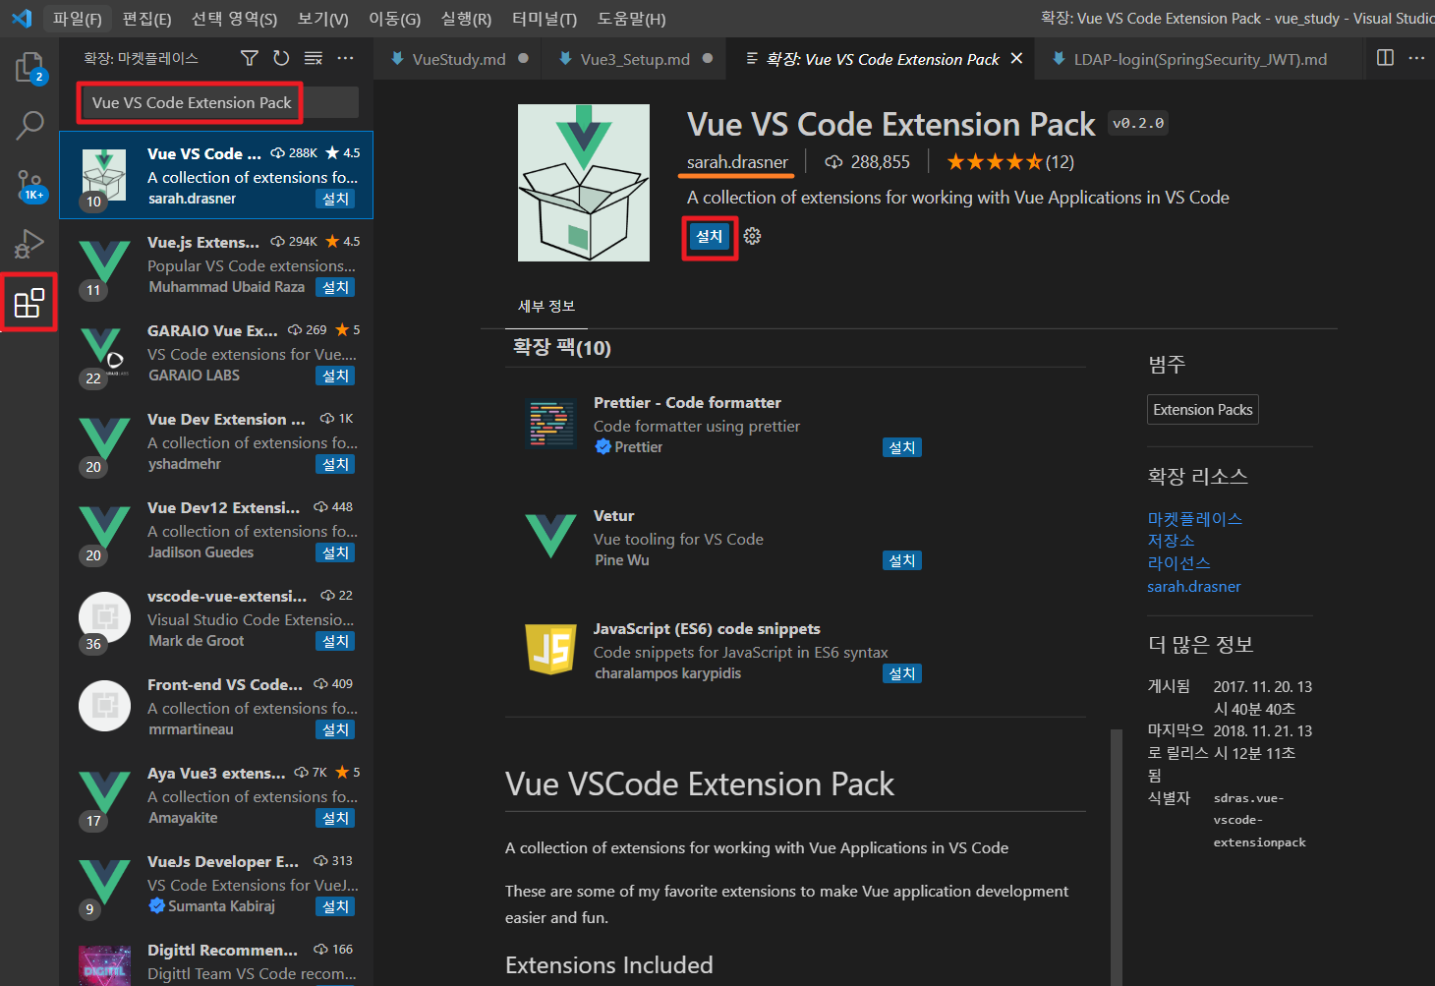This screenshot has height=986, width=1435.
Task: Open sarah.drasner link under extension resources
Action: [x=1193, y=586]
